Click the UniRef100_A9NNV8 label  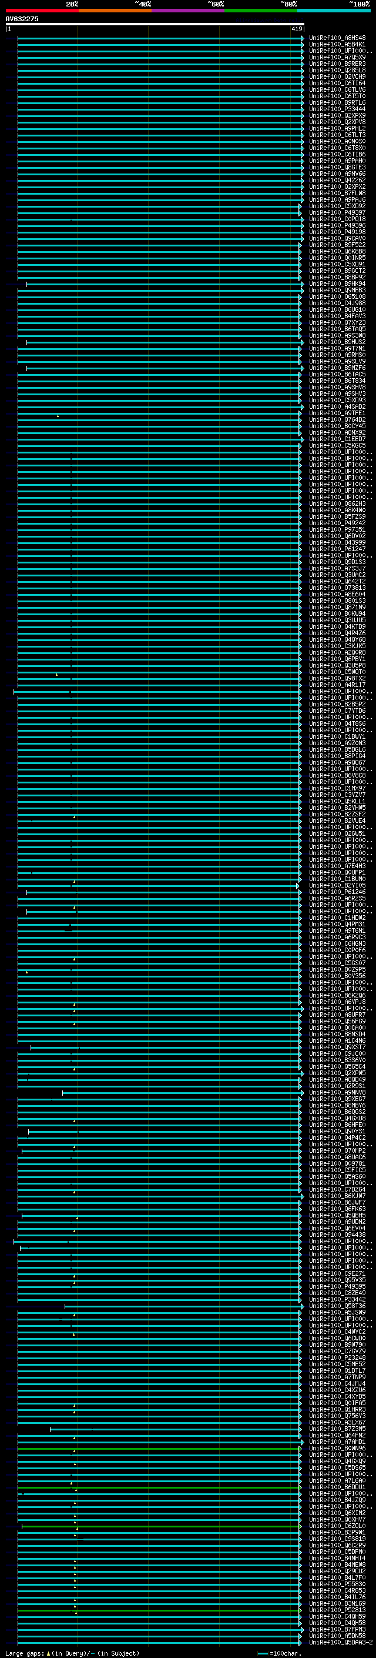point(337,1092)
